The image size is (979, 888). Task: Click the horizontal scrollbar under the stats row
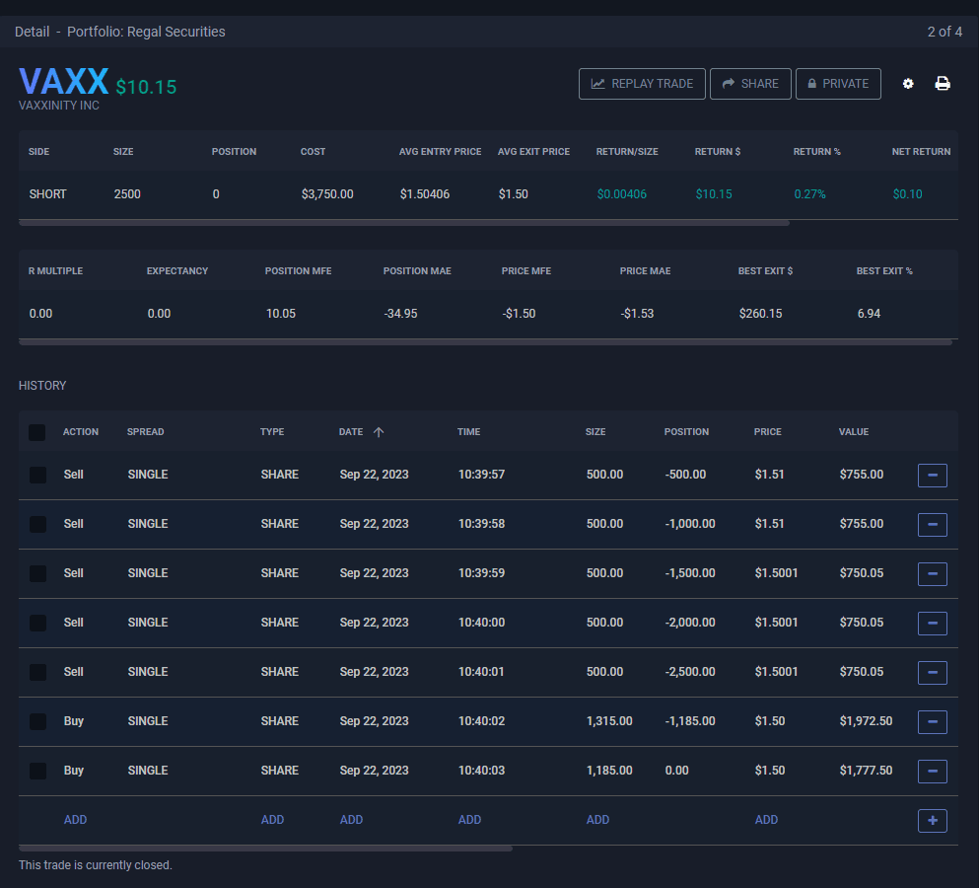(404, 223)
